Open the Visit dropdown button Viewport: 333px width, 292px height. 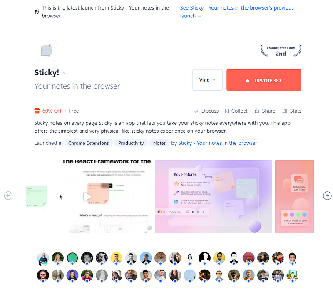[x=207, y=80]
